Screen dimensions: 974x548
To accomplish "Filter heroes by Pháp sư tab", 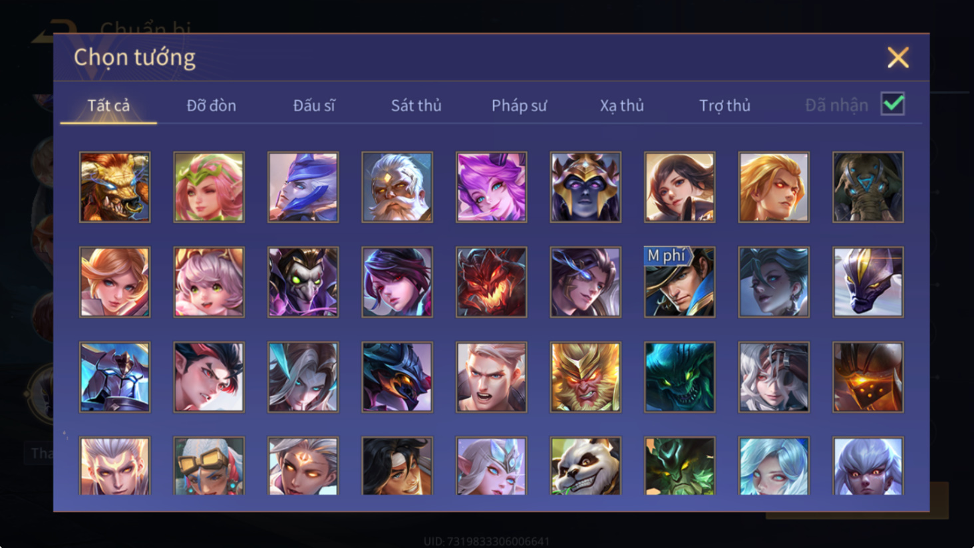I will pos(519,105).
